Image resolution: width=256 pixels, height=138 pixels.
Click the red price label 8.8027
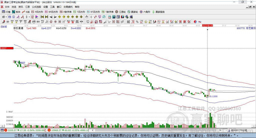(x=7, y=48)
